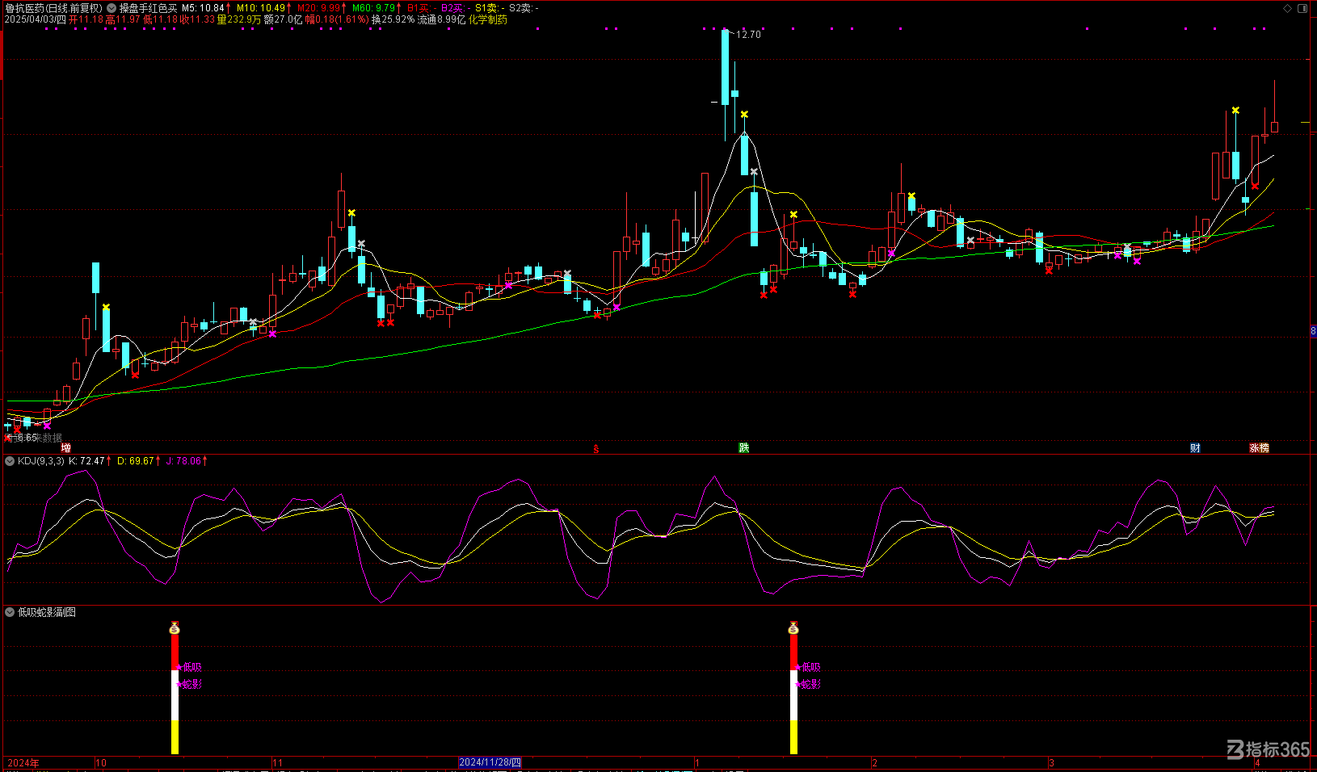This screenshot has width=1317, height=772.
Task: Click the red $ dividend marker
Action: 596,449
